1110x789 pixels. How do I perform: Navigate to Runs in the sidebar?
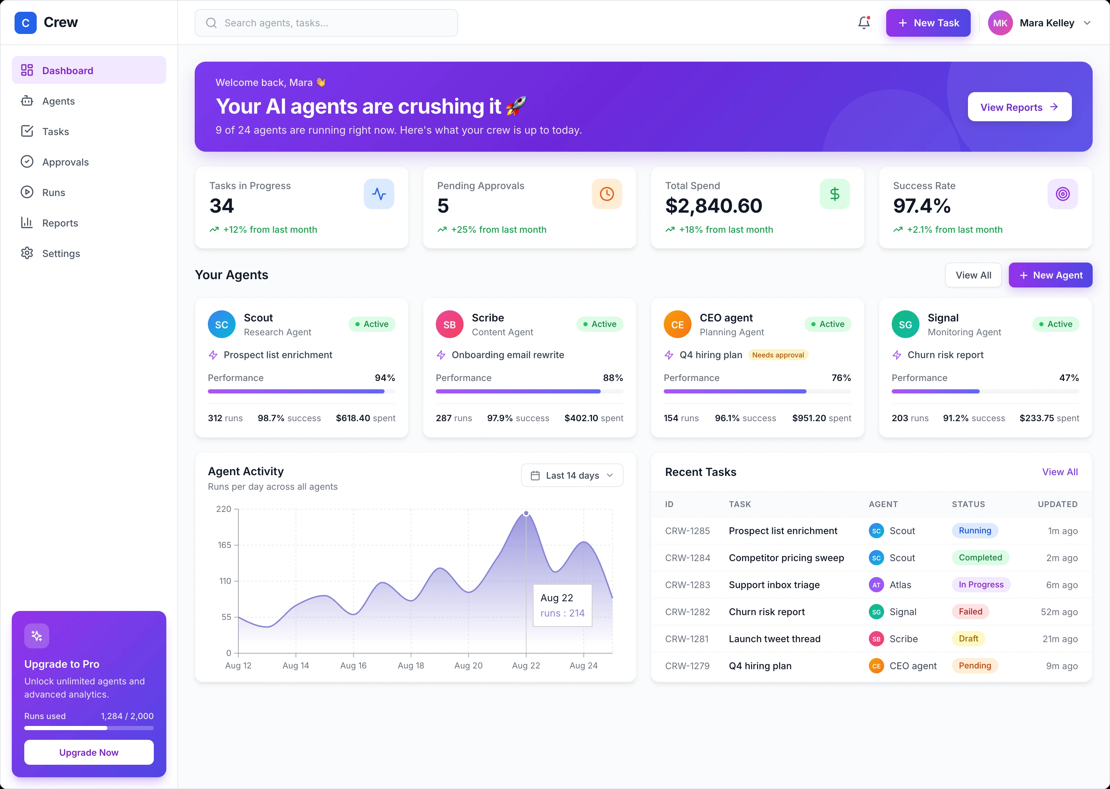click(x=89, y=192)
